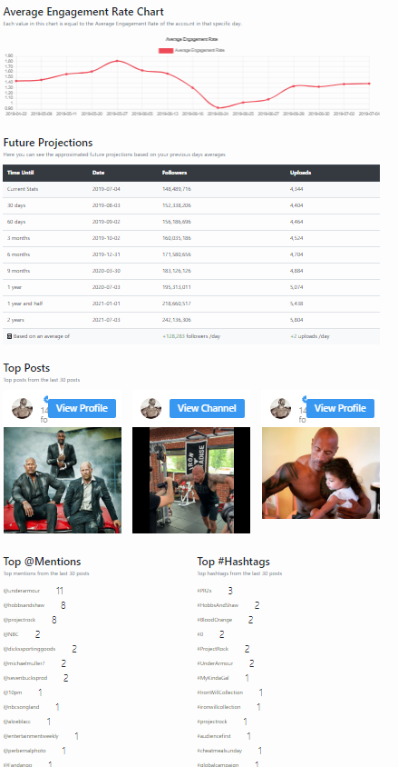Toggle the Average Engagement Rate legend swatch

click(166, 50)
